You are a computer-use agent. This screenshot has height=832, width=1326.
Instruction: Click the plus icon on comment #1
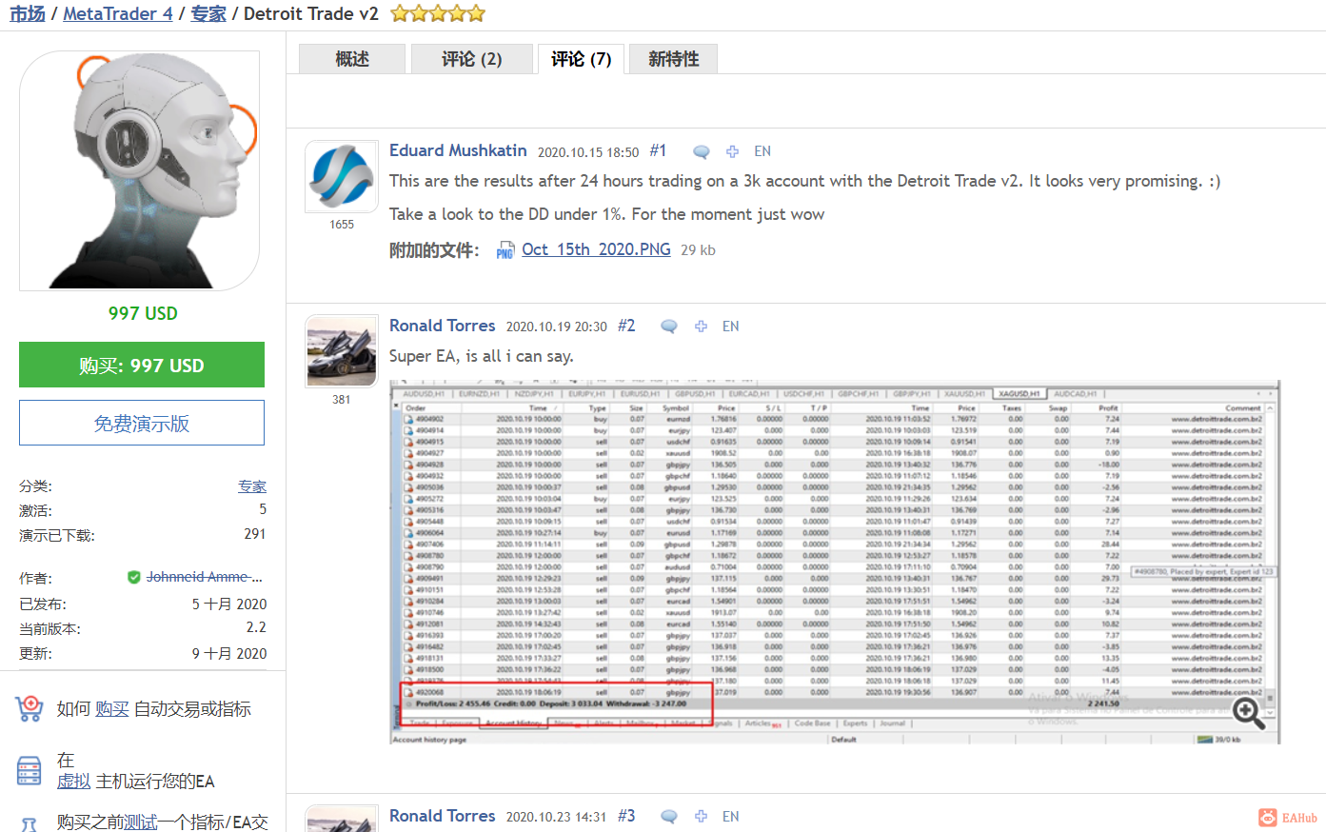click(732, 151)
